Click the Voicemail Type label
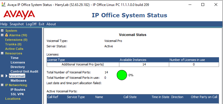This screenshot has width=223, height=104. 57,41
